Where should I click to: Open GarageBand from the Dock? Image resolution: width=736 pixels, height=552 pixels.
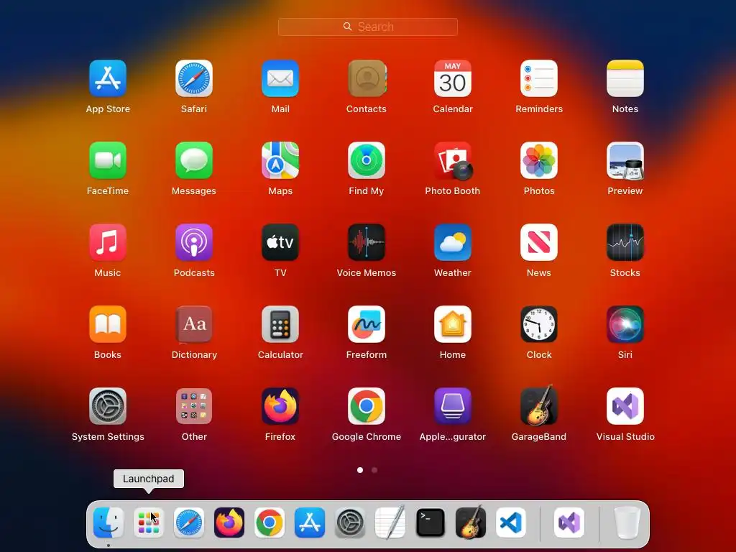[471, 523]
